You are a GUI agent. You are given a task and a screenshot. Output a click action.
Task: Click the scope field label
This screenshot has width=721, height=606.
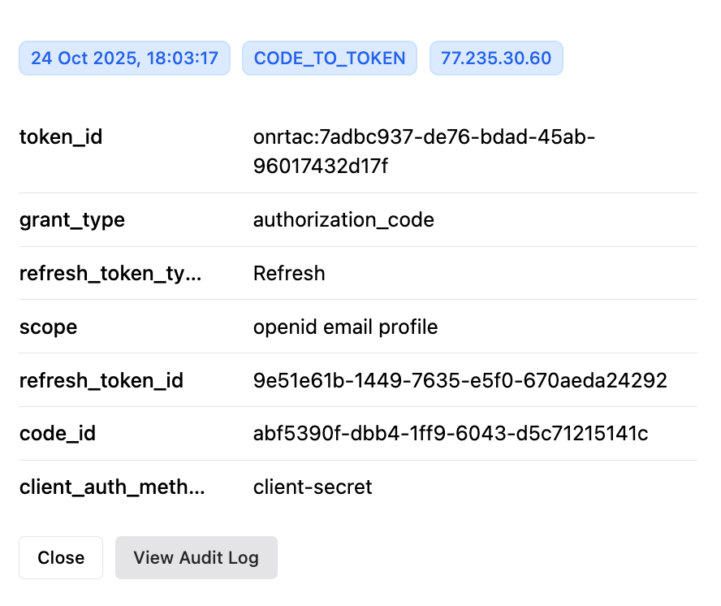(49, 327)
